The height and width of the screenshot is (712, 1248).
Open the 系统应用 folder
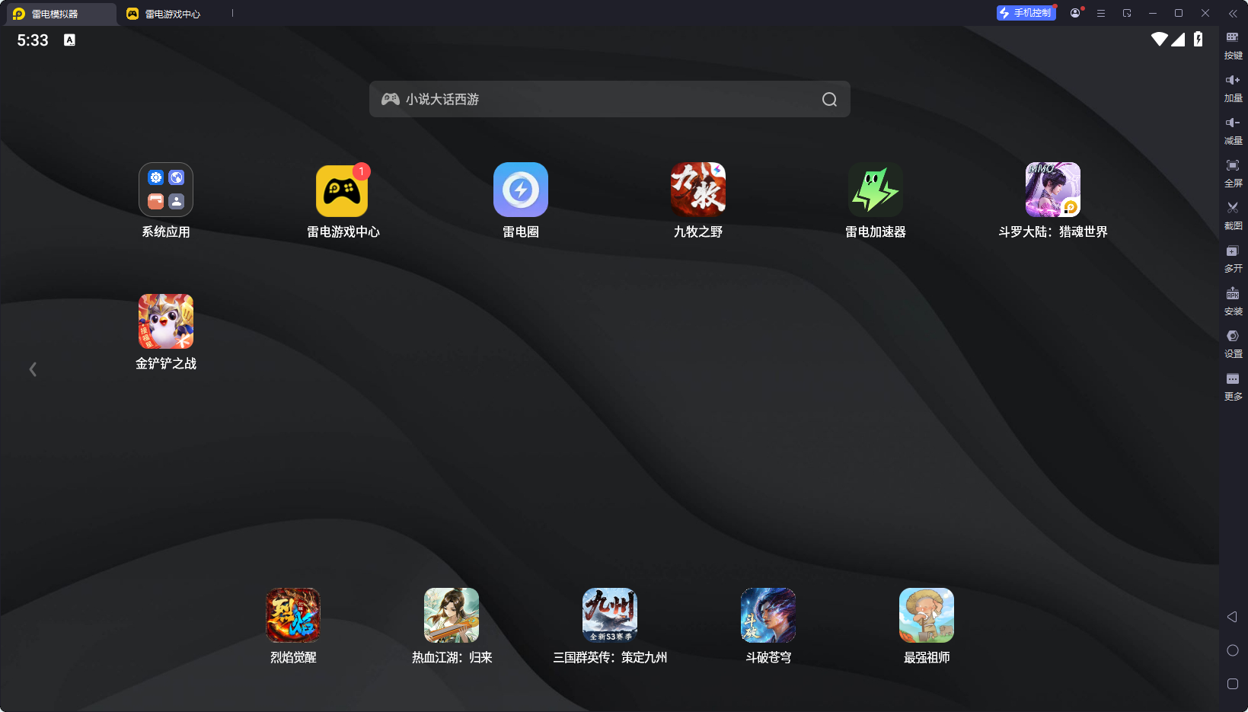166,190
